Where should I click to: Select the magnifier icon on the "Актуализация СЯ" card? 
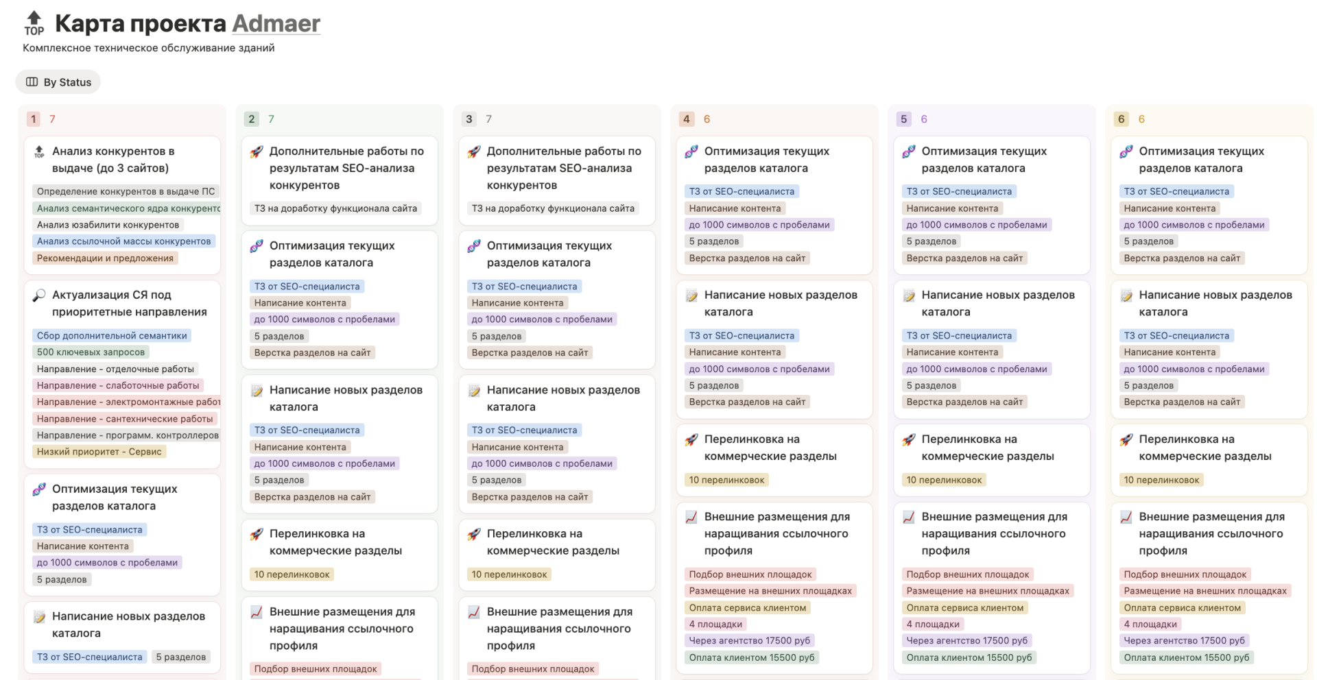click(x=40, y=295)
